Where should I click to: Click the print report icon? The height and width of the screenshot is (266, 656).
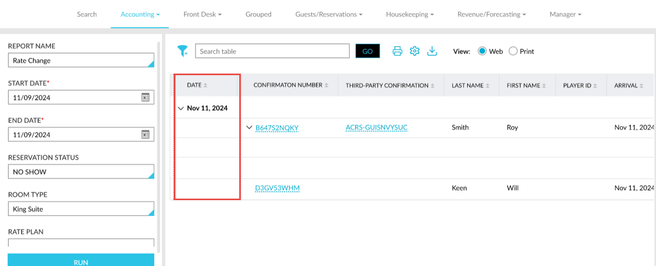point(397,51)
